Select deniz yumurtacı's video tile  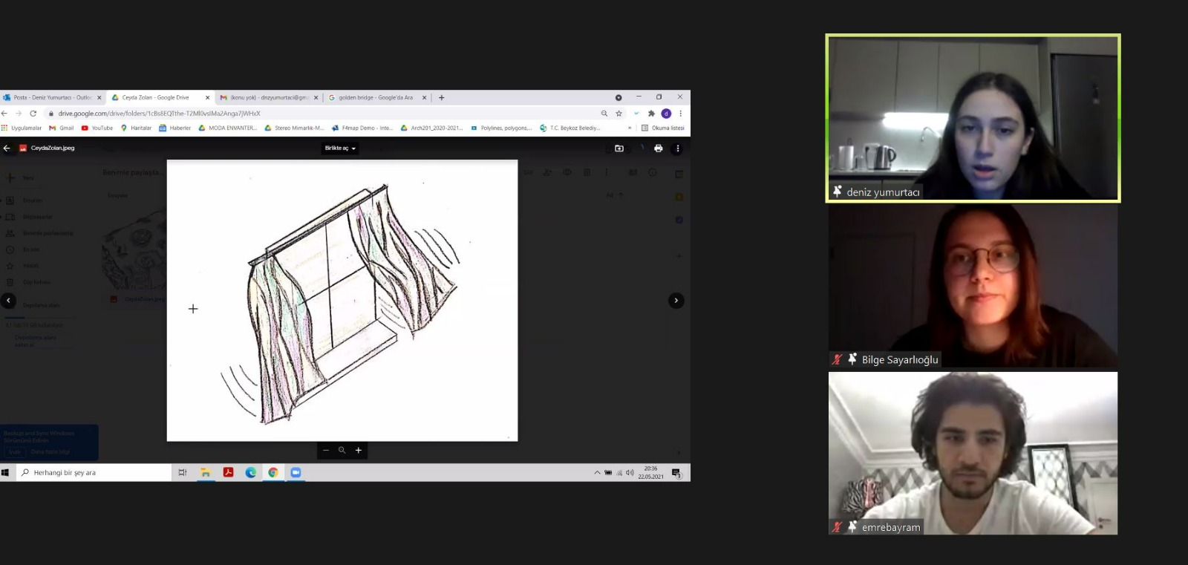click(973, 118)
